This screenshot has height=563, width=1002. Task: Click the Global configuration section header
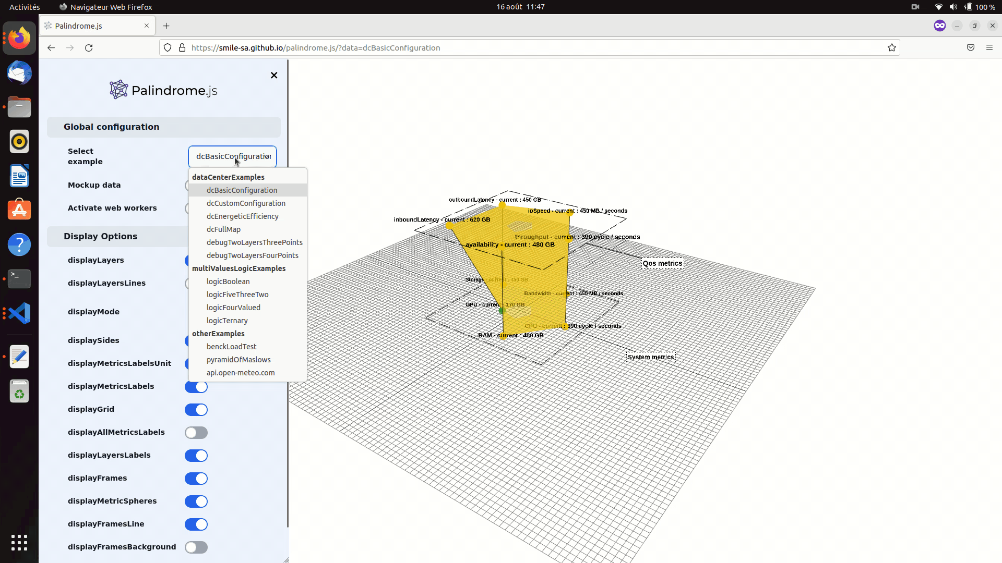tap(164, 127)
